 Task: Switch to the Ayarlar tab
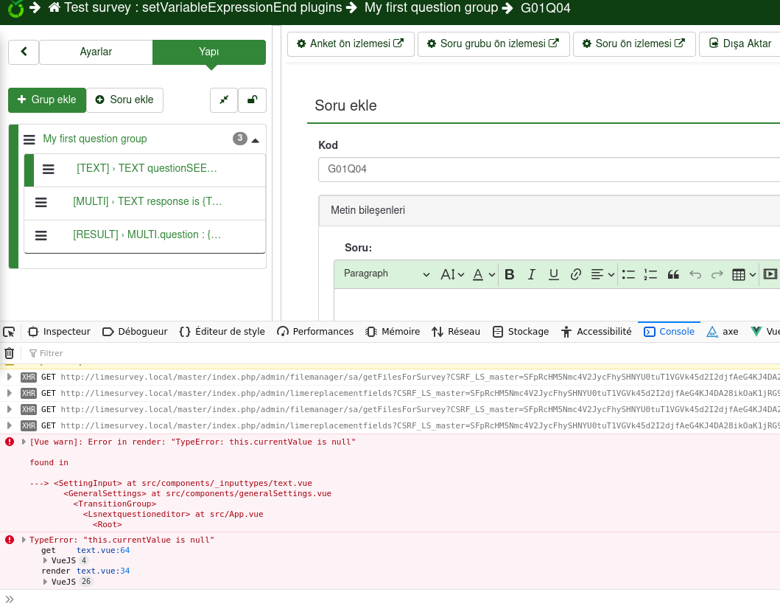[x=96, y=52]
